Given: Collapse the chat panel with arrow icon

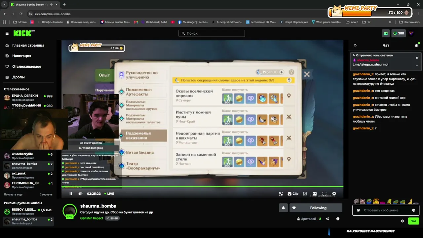Looking at the screenshot, I should [x=355, y=45].
